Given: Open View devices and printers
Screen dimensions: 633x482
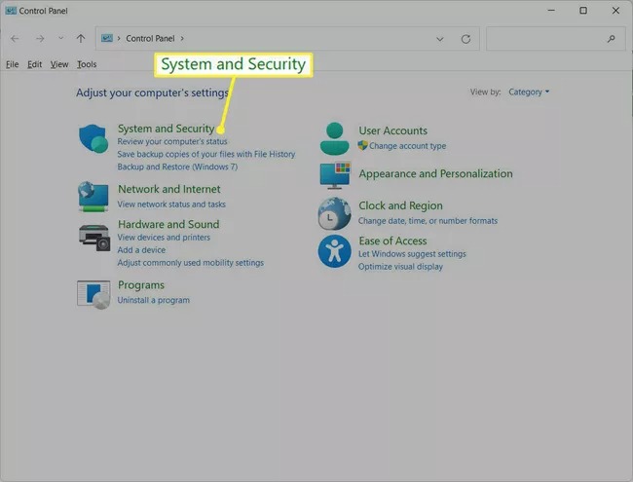Looking at the screenshot, I should coord(164,238).
